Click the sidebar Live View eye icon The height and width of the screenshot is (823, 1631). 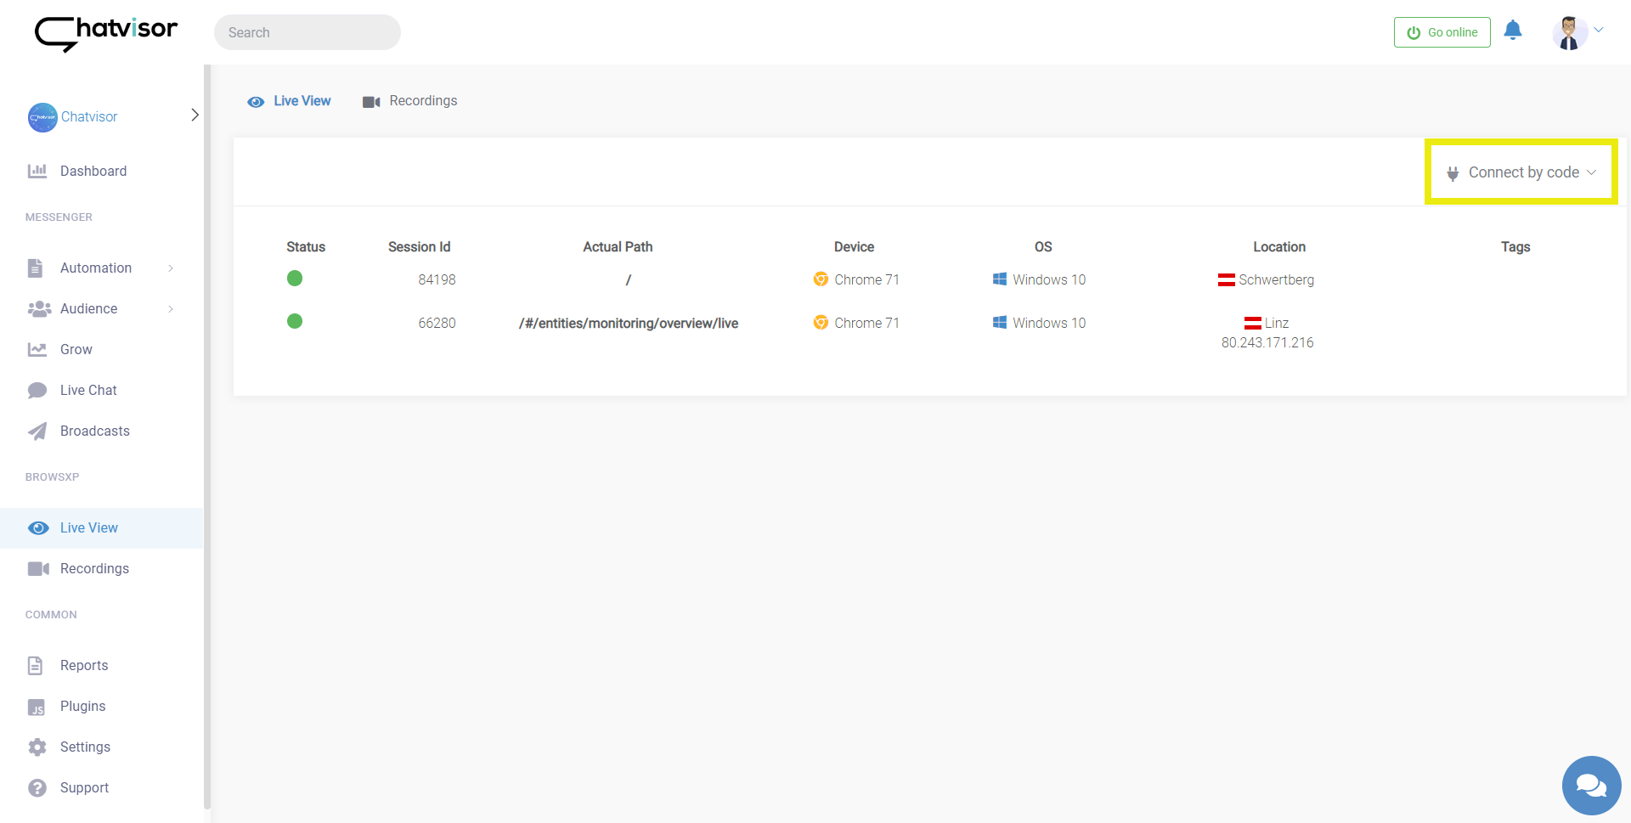(x=38, y=528)
